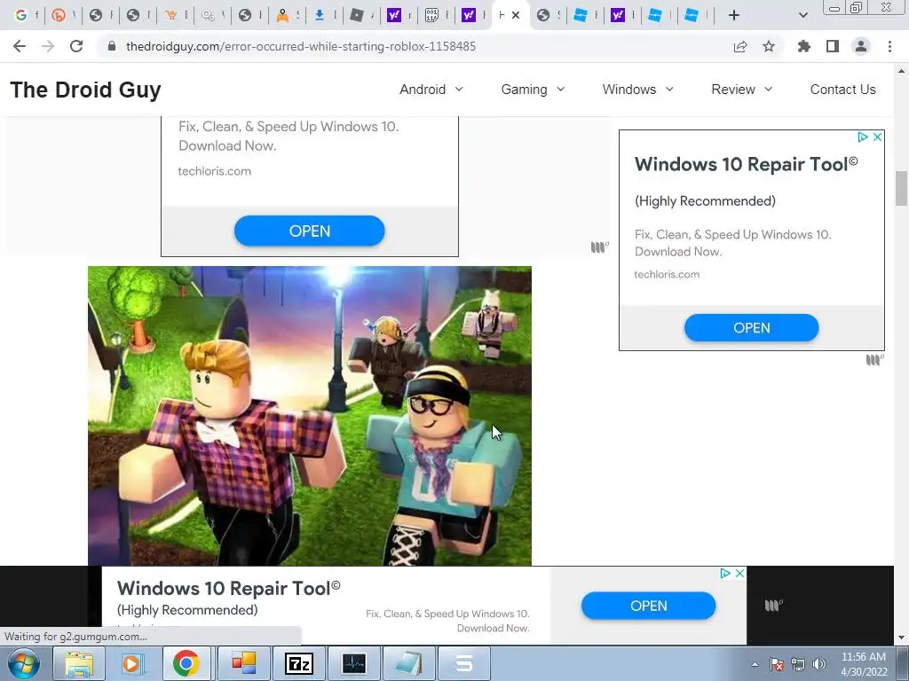Screen dimensions: 909x681
Task: Expand the tab search chevron
Action: pyautogui.click(x=802, y=15)
